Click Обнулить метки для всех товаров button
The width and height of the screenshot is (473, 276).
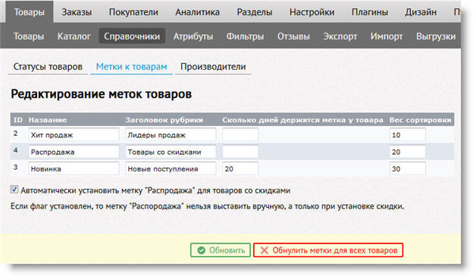[x=328, y=250]
